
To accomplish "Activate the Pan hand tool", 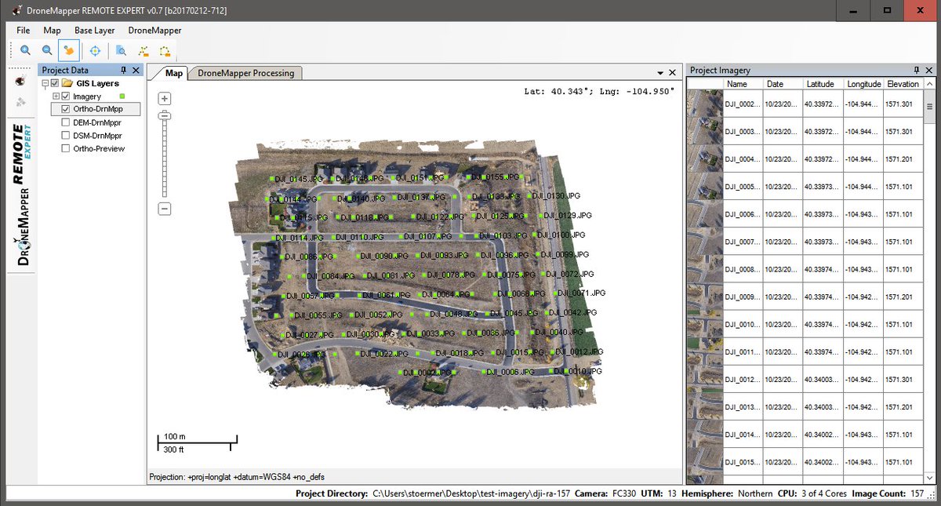I will 69,50.
